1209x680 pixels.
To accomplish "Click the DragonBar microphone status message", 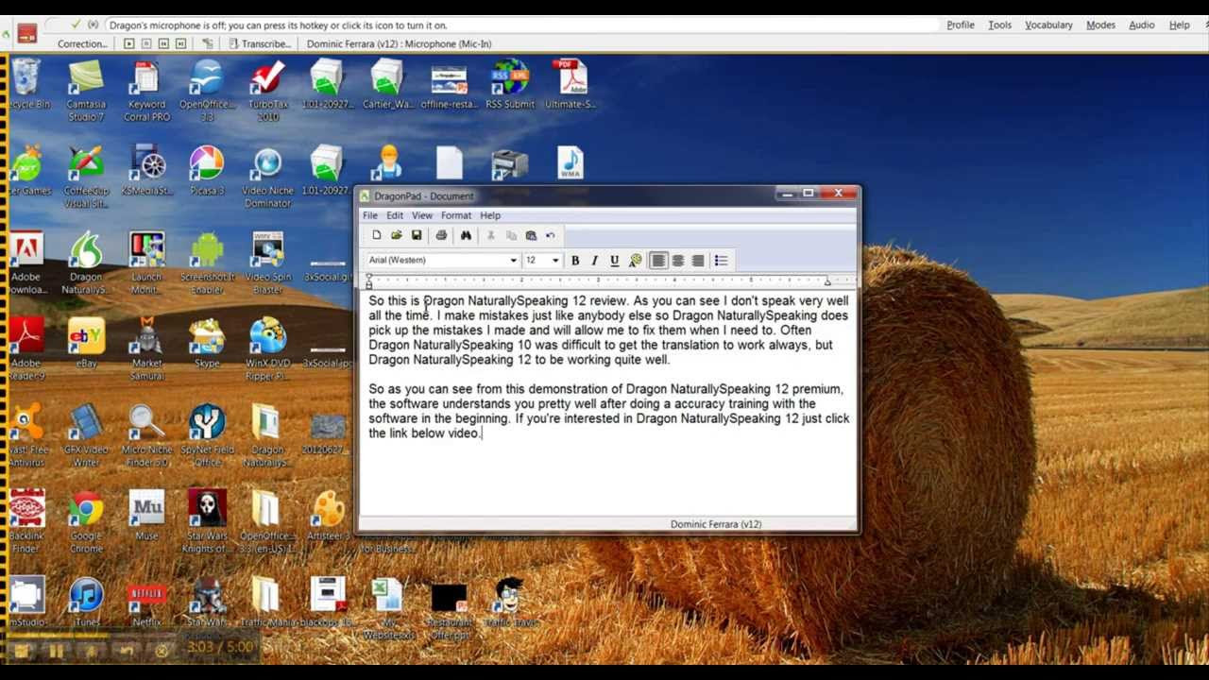I will tap(279, 25).
